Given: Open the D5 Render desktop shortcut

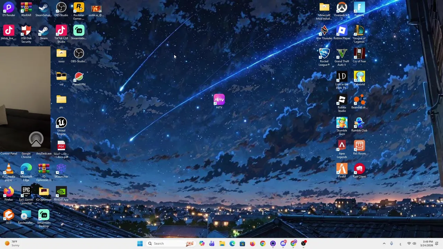Looking at the screenshot, I should point(9,10).
